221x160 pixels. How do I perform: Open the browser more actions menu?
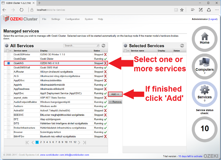(217, 10)
